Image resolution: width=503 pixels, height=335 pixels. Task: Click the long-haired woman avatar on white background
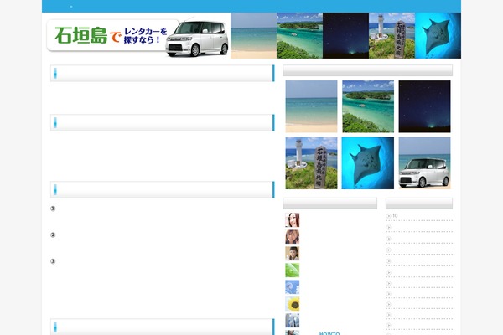click(293, 220)
